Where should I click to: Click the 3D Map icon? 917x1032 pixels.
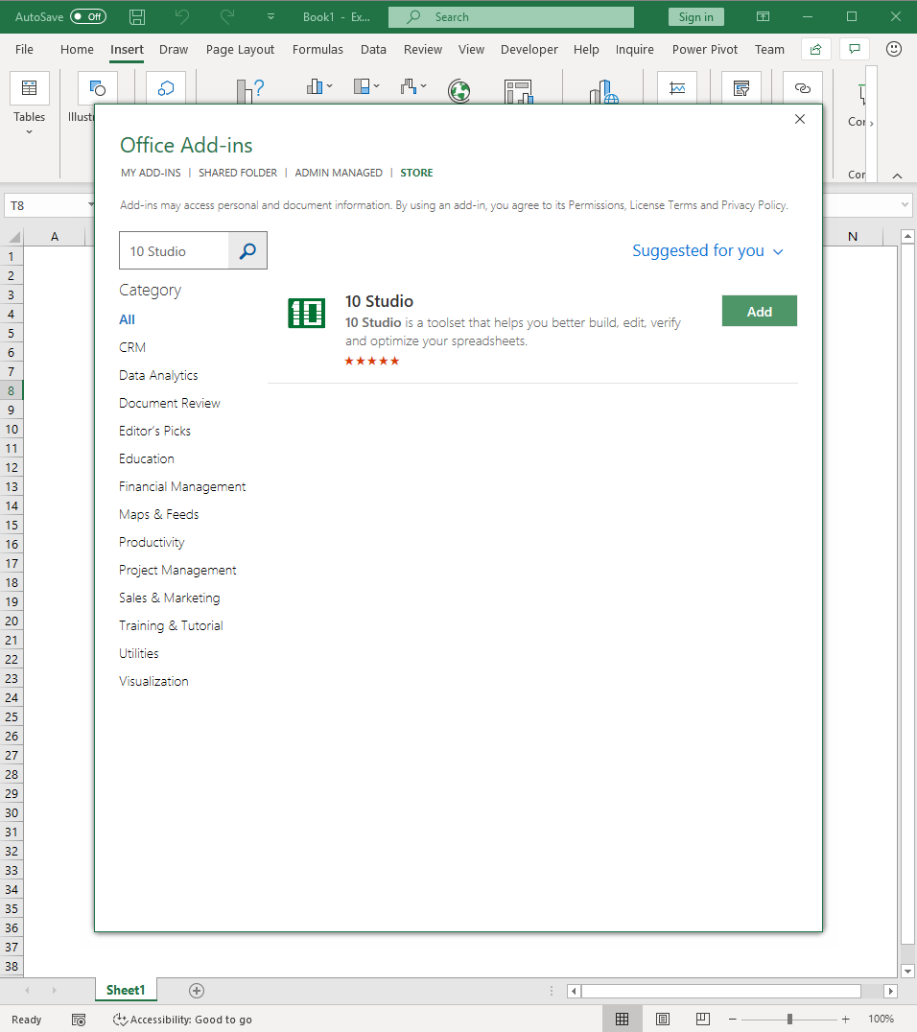tap(603, 92)
